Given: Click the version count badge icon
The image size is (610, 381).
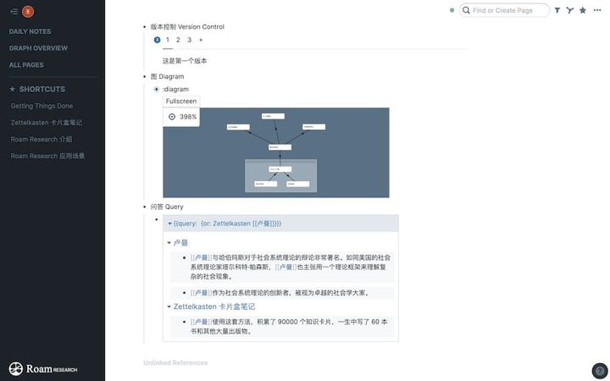Looking at the screenshot, I should click(157, 40).
